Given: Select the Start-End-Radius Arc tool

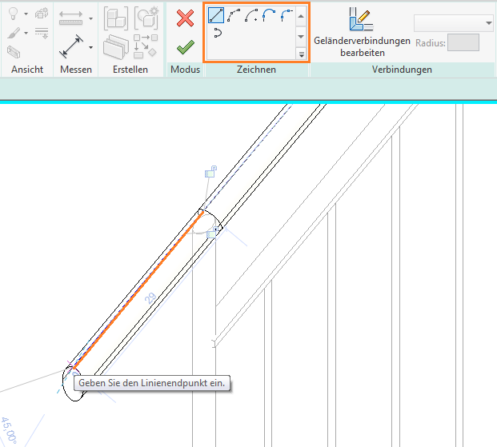Looking at the screenshot, I should [x=234, y=15].
